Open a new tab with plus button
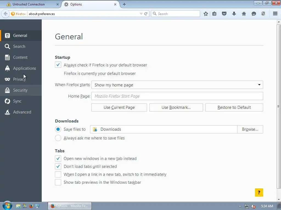The width and height of the screenshot is (281, 210). [x=124, y=4]
